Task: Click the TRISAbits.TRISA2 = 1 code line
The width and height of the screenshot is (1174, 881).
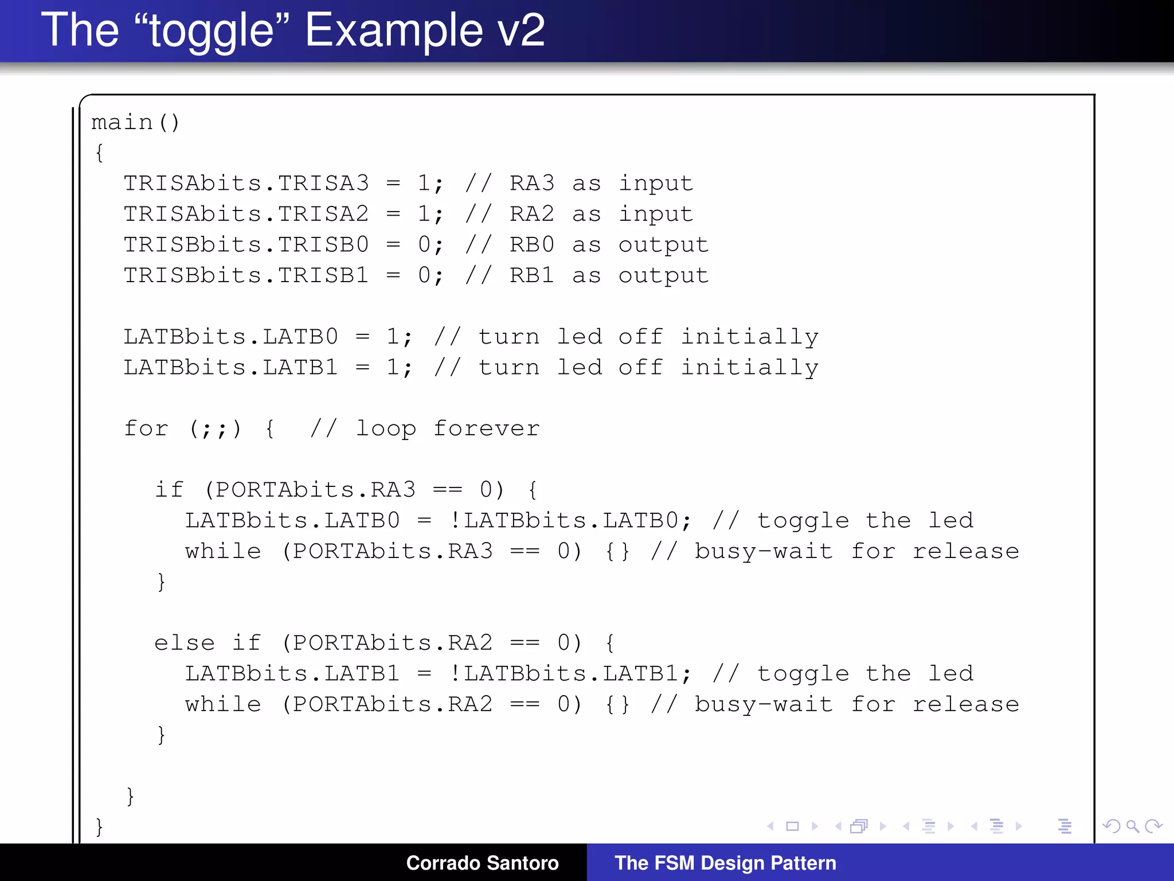Action: 409,214
